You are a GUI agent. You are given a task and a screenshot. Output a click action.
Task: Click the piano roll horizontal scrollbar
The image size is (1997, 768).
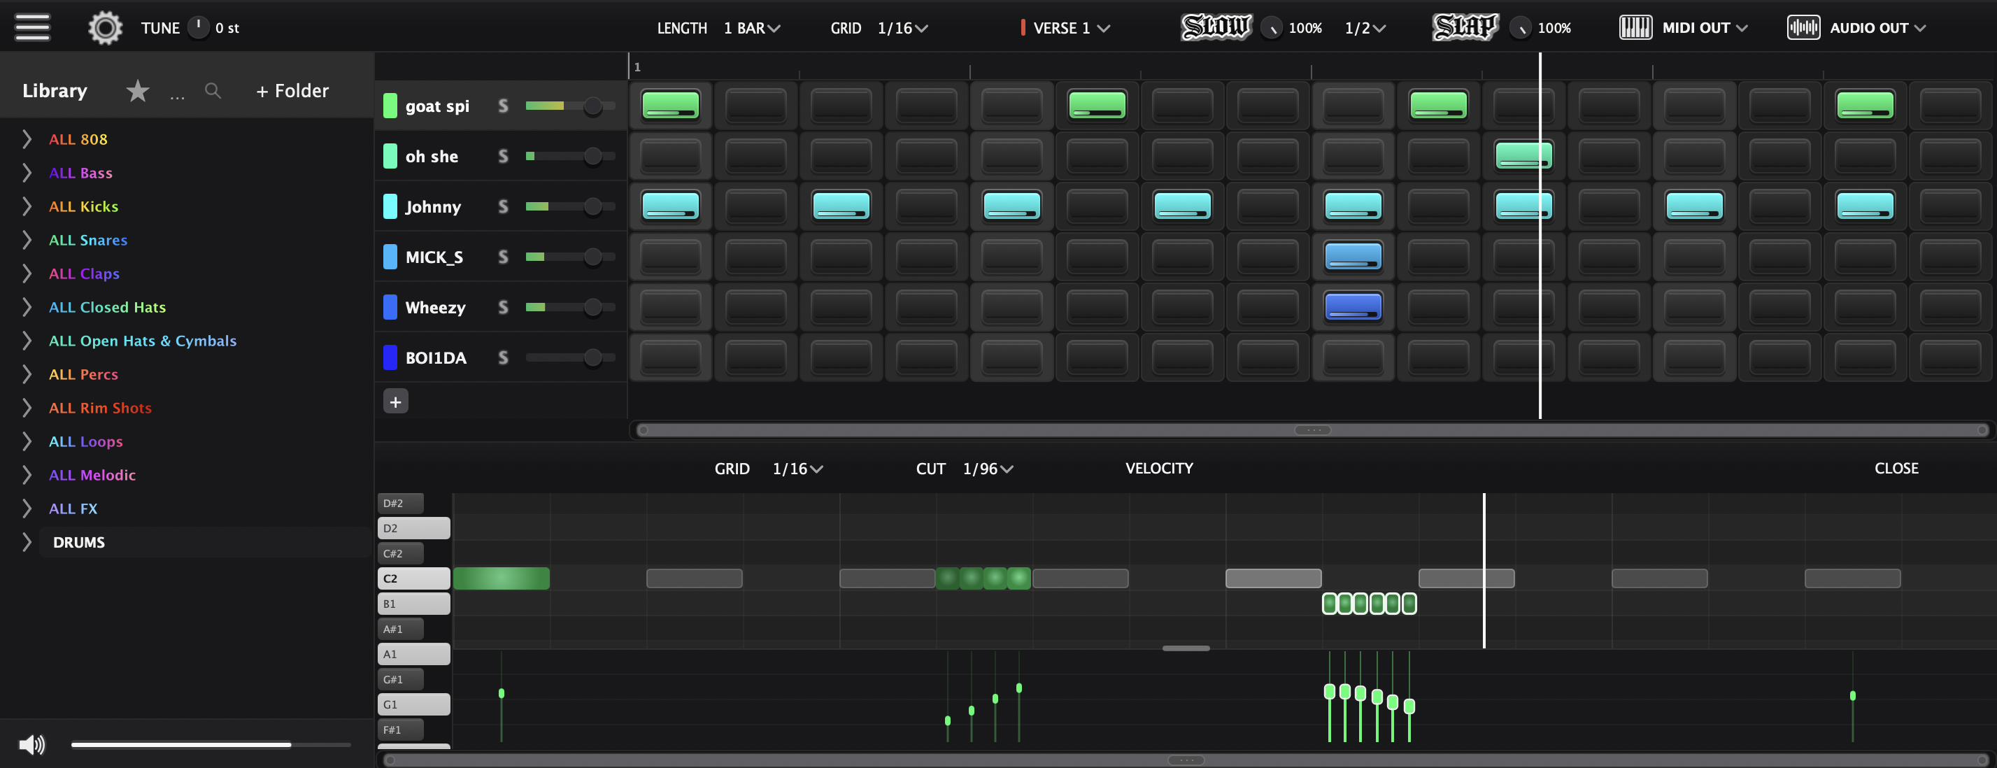(x=1186, y=760)
